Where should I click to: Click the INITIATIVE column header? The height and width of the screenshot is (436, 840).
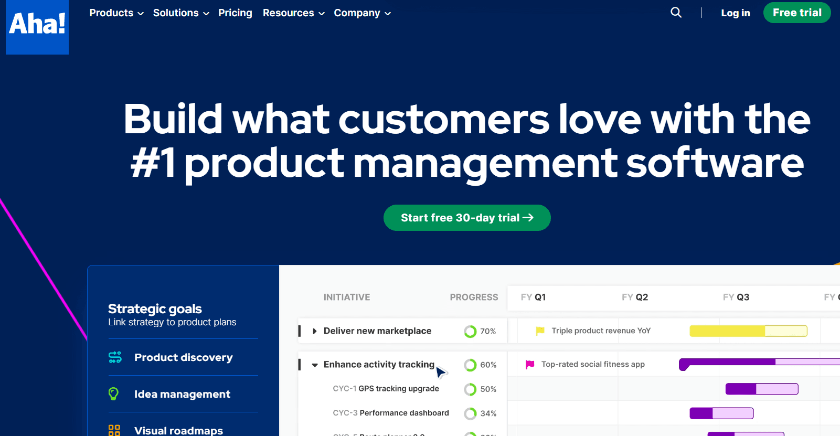[x=347, y=297]
